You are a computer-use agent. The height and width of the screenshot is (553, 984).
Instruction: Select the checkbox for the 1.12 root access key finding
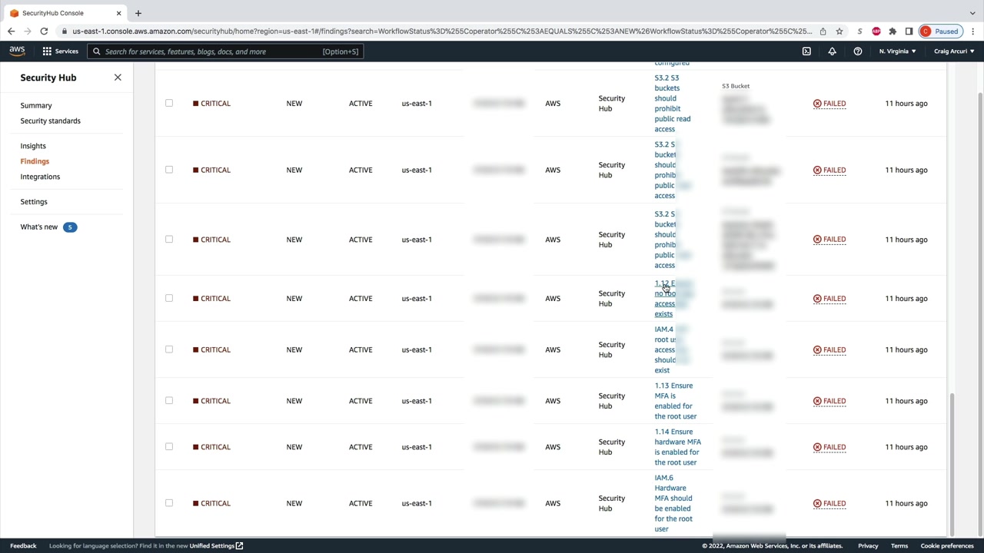(169, 298)
